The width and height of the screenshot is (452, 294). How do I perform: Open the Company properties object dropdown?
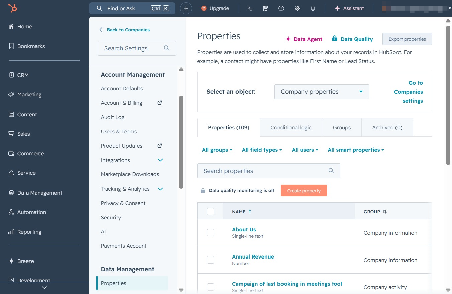pyautogui.click(x=322, y=92)
